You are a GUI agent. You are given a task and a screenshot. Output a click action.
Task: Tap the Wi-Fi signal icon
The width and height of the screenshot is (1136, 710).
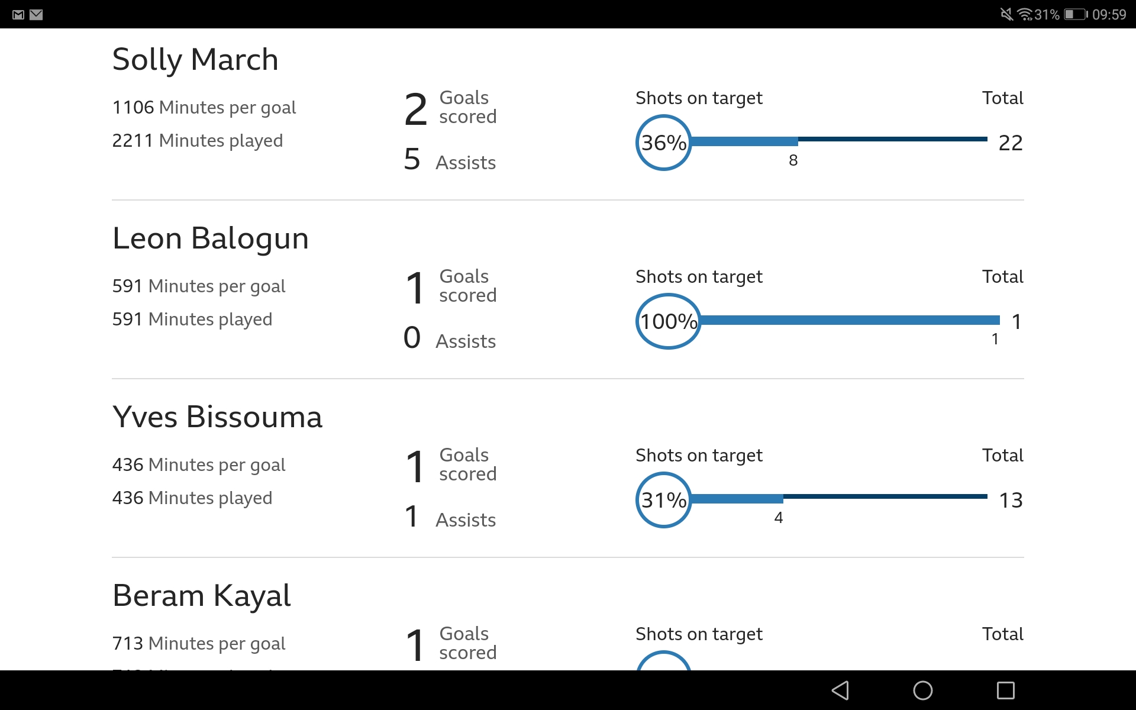coord(1025,14)
